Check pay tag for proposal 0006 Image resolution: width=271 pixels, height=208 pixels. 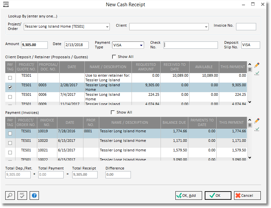10,97
